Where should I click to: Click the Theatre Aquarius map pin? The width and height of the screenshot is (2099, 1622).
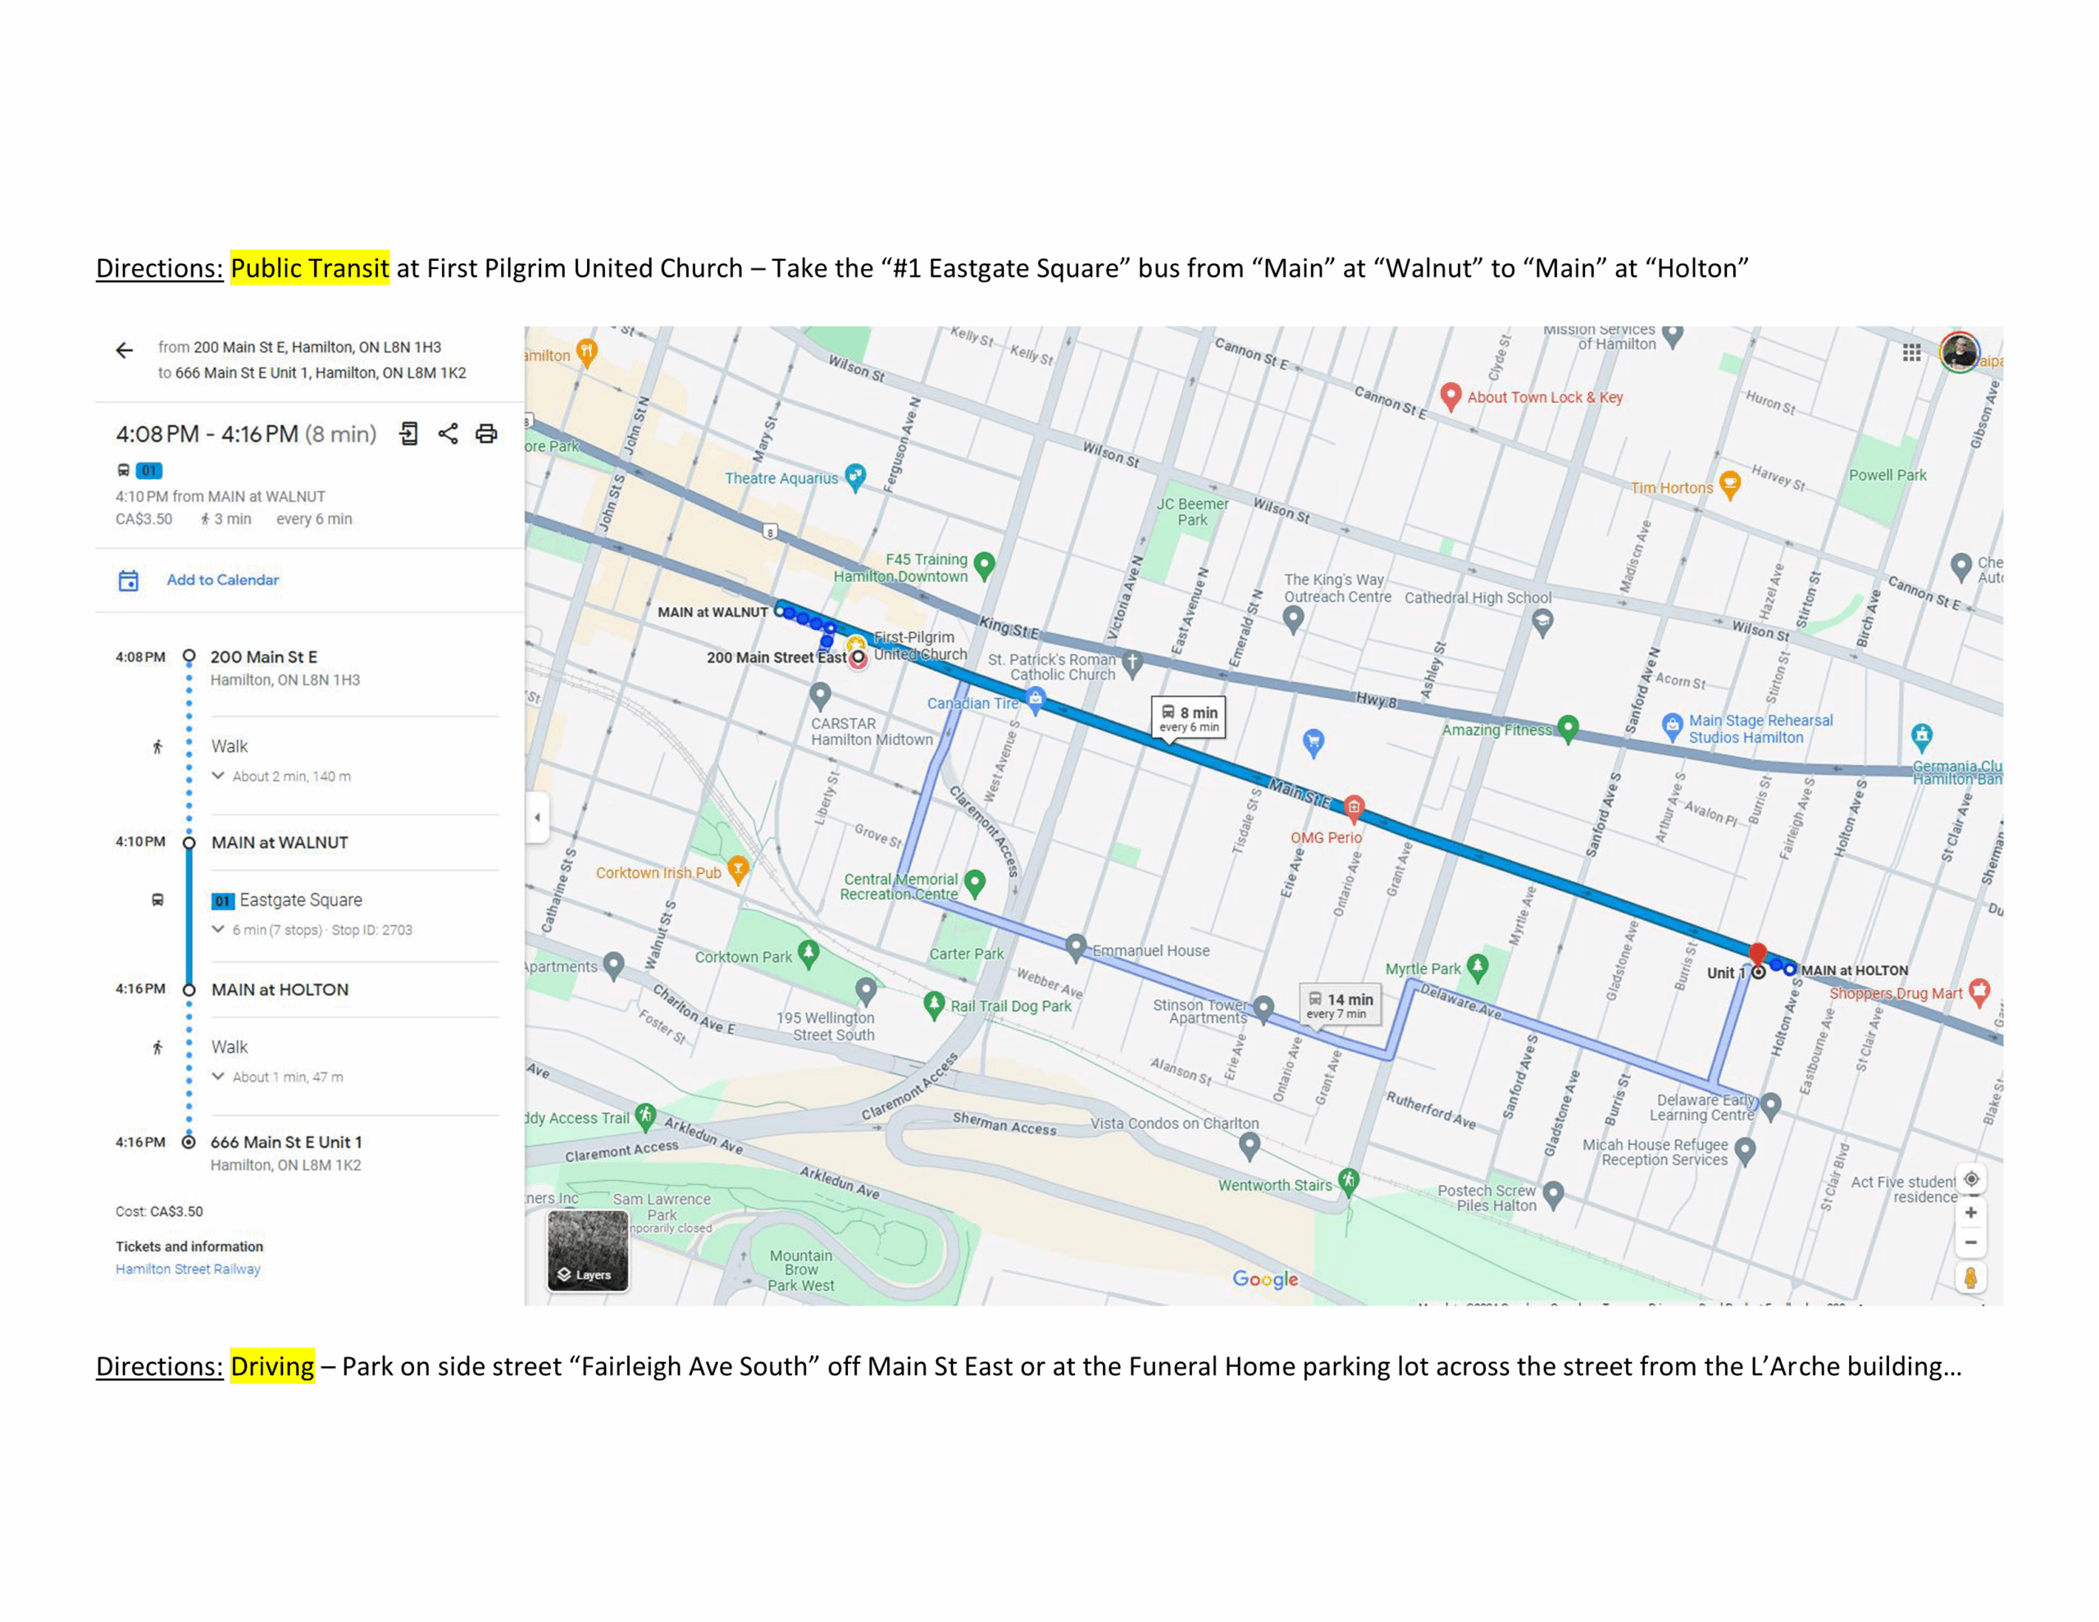coord(855,477)
